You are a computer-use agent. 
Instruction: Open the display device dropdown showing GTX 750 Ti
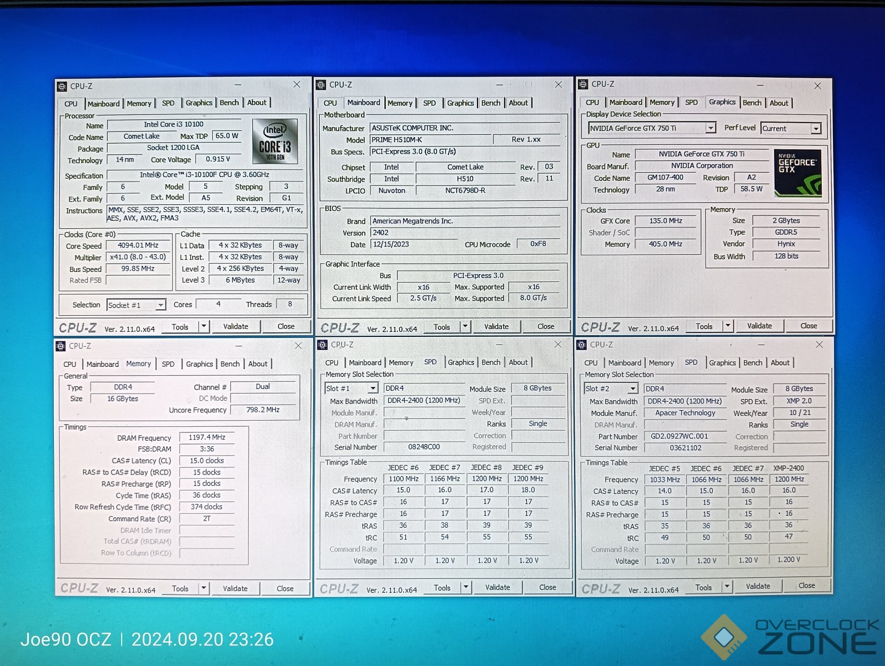pos(652,128)
